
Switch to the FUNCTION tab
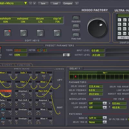tap(24, 65)
